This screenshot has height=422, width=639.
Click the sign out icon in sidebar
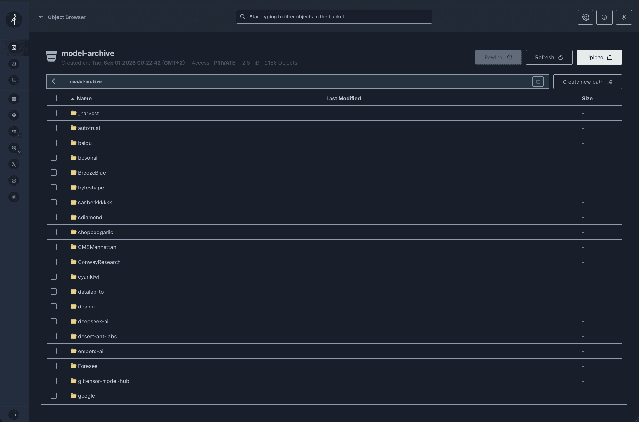click(14, 415)
